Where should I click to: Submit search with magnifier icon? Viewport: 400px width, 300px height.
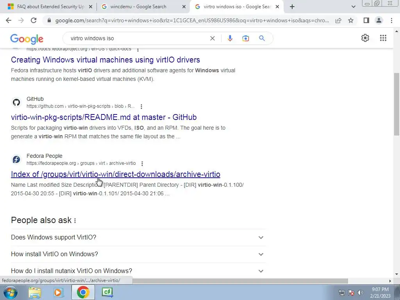[262, 38]
